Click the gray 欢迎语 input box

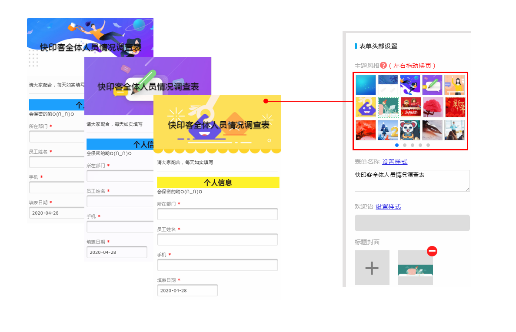(x=412, y=223)
